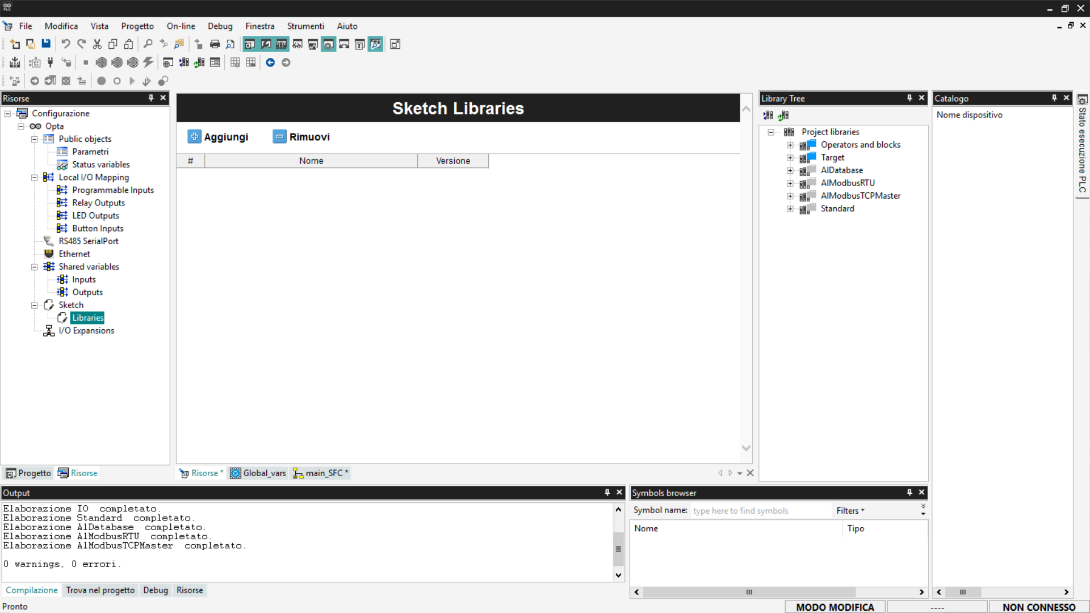Click the Save project floppy icon
The height and width of the screenshot is (613, 1090).
click(x=46, y=44)
